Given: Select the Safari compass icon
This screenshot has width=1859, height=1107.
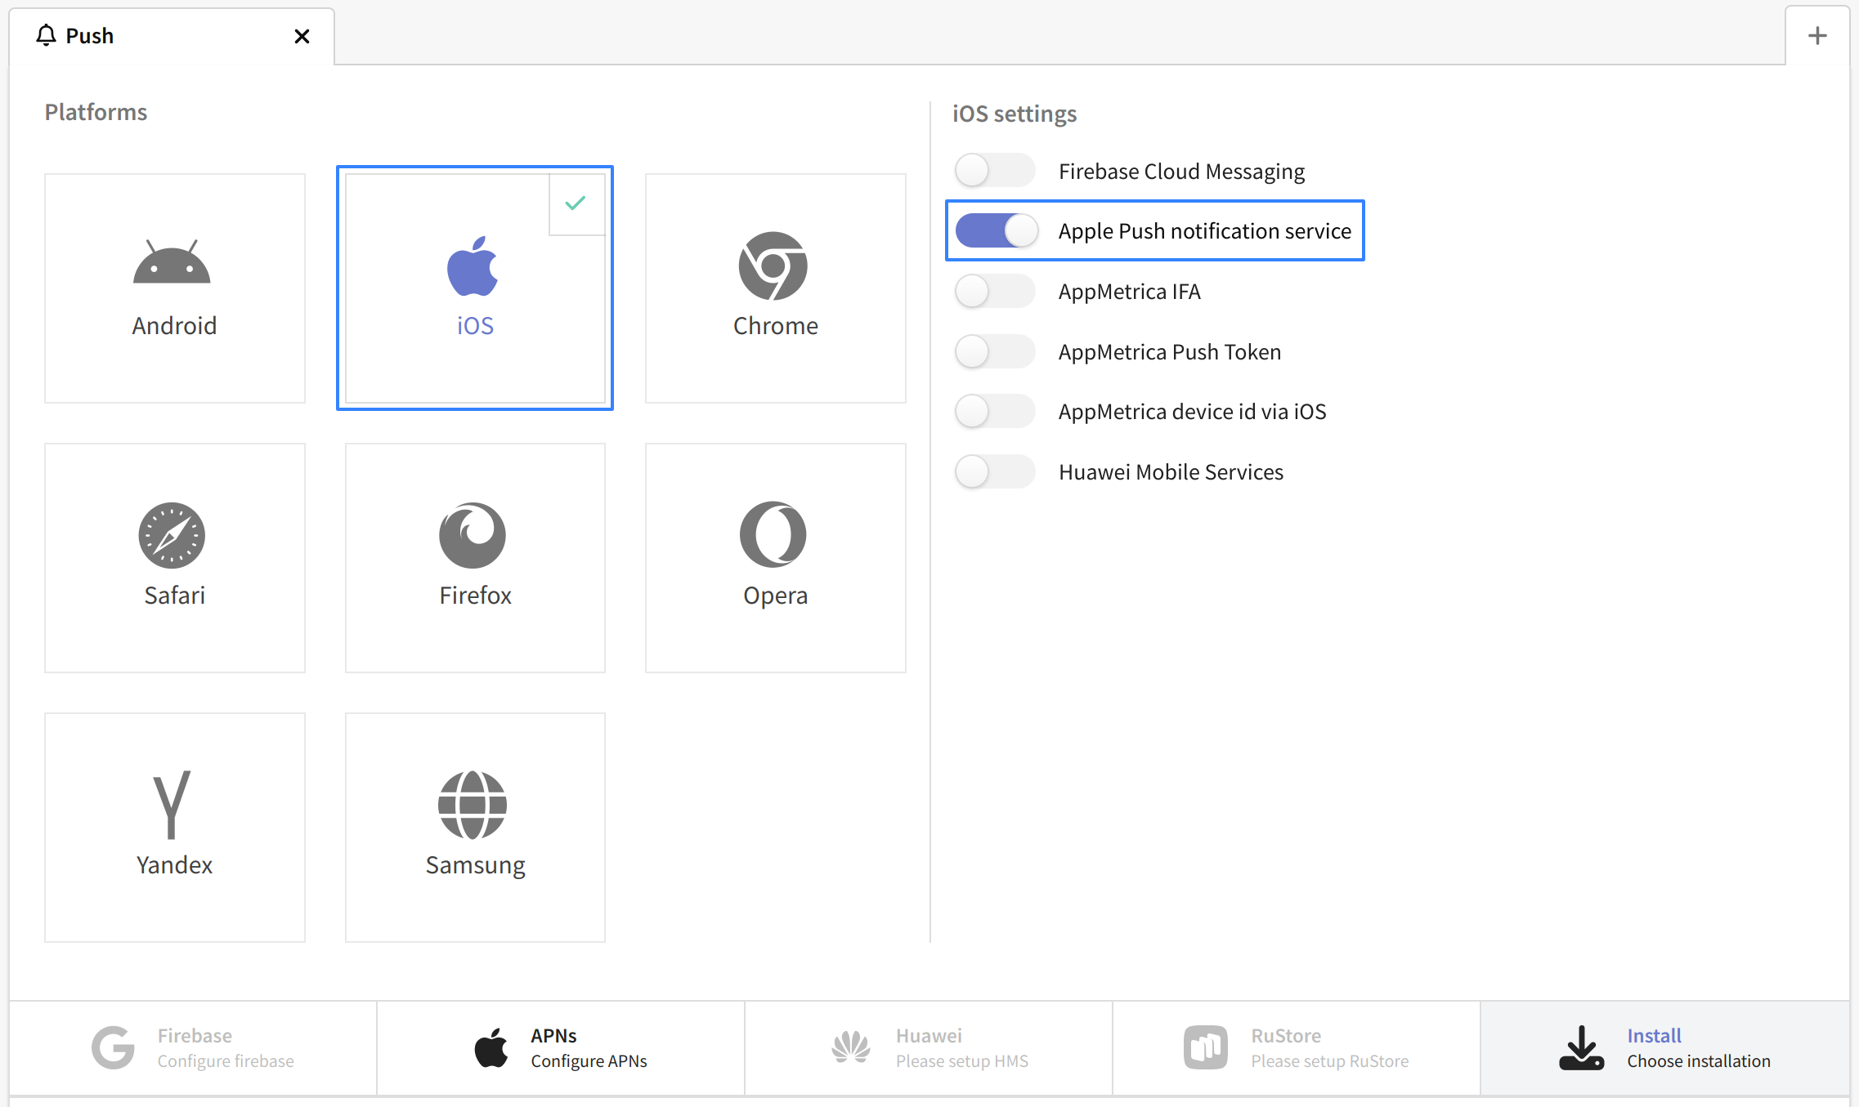Looking at the screenshot, I should click(x=172, y=535).
